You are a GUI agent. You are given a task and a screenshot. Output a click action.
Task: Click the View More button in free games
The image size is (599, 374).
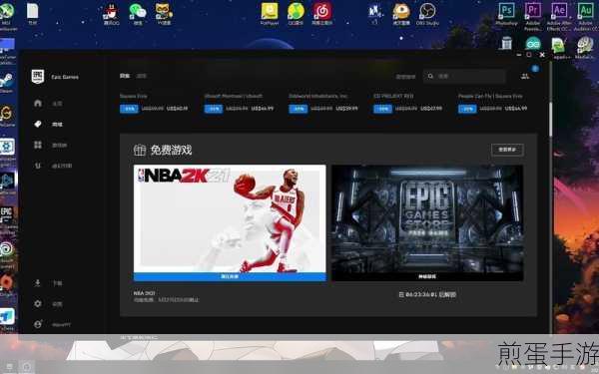click(x=507, y=150)
